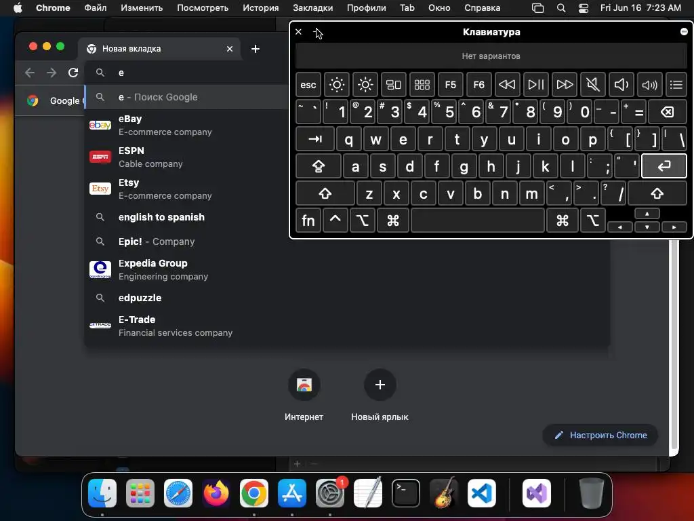The width and height of the screenshot is (694, 521).
Task: Tap the F6 key
Action: pos(478,85)
